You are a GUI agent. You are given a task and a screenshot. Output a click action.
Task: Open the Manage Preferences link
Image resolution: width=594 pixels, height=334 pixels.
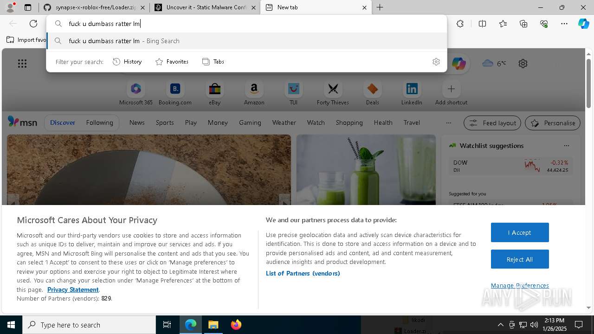pos(520,285)
